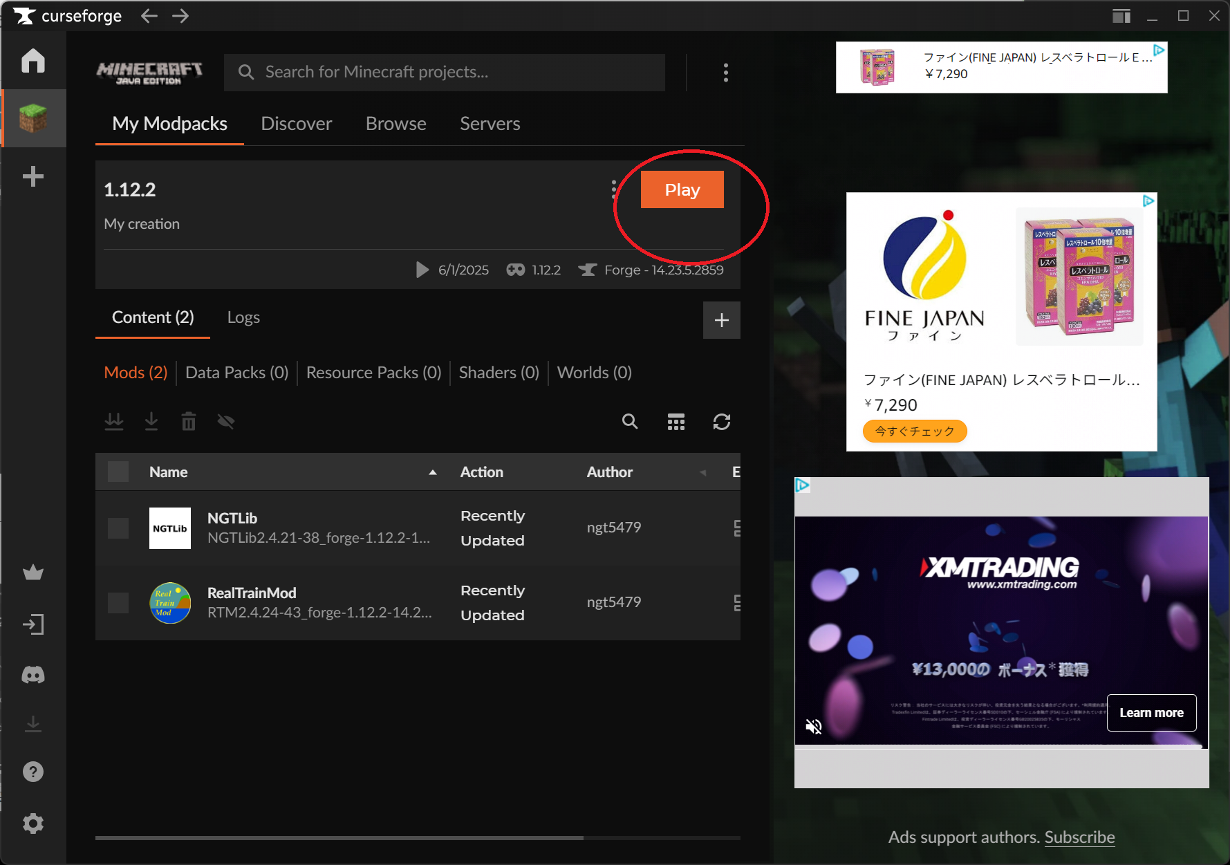Add a new game with plus icon in sidebar
Image resolution: width=1230 pixels, height=865 pixels.
[33, 176]
